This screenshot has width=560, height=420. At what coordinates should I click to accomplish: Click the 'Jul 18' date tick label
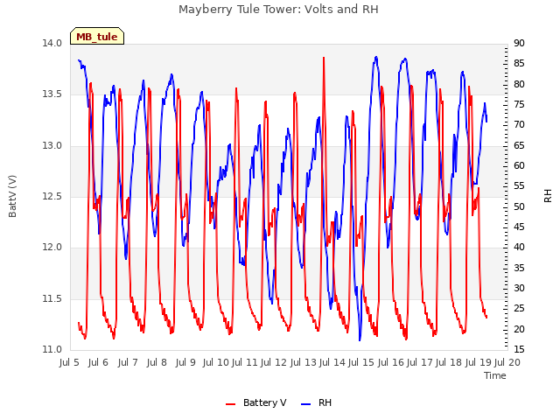point(449,362)
